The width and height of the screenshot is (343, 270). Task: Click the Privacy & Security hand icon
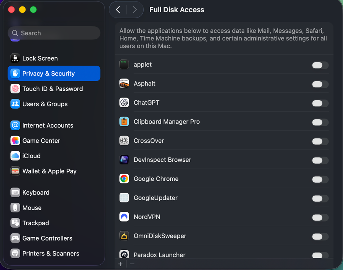[15, 74]
